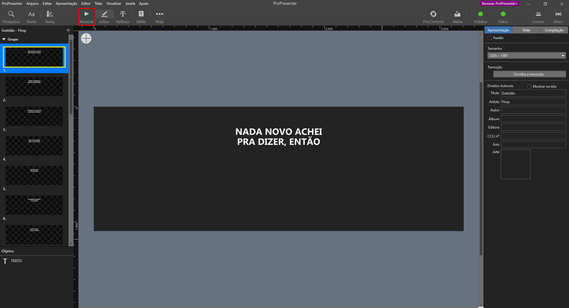Open the Louvor look selector
569x308 pixels.
tap(538, 17)
